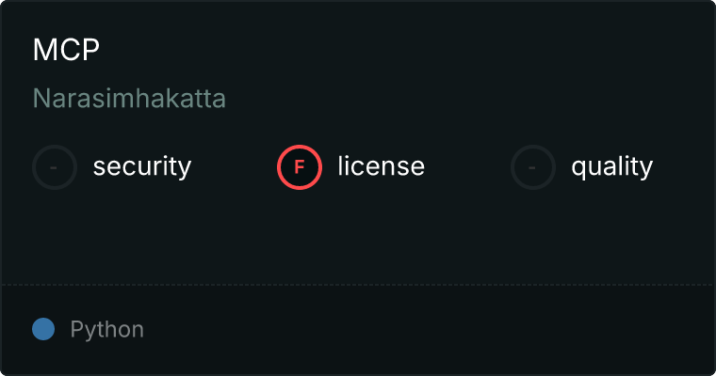The width and height of the screenshot is (716, 376).
Task: Click the quality score dash badge
Action: [533, 167]
